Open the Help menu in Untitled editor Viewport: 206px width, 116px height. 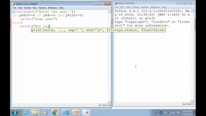[61, 8]
